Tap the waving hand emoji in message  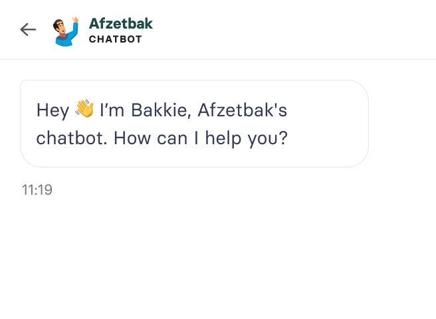[84, 108]
